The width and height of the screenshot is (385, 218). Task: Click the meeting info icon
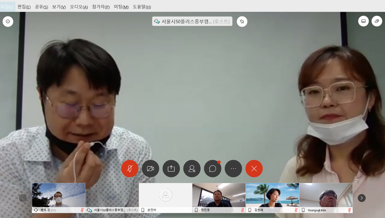click(x=8, y=21)
